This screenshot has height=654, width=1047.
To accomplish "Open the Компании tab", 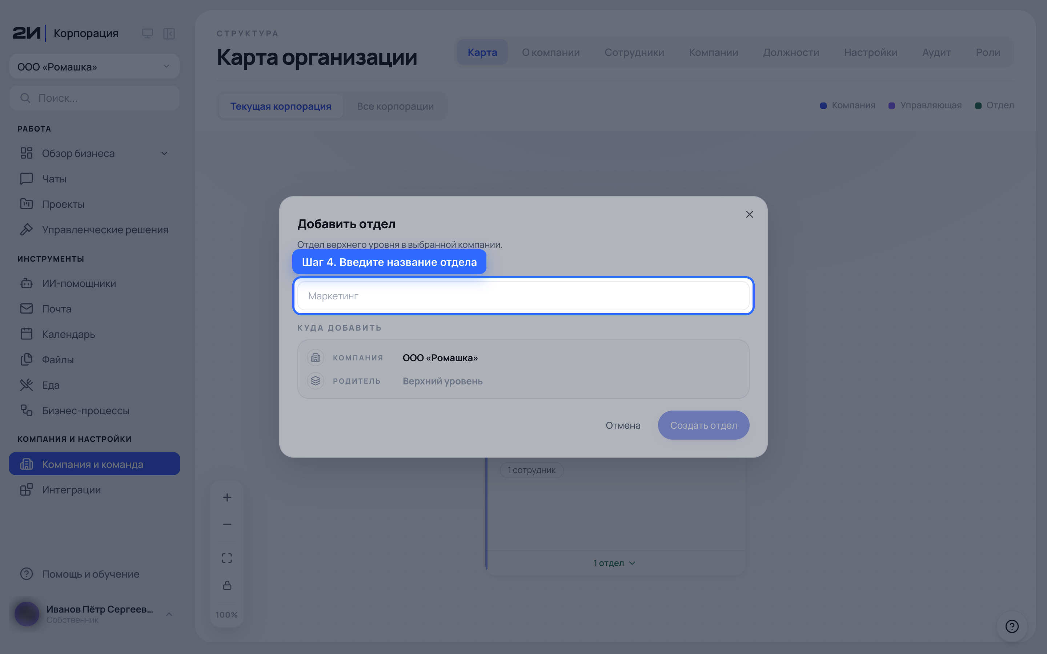I will [x=713, y=52].
